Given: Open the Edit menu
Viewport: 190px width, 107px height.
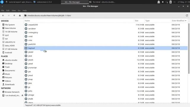Looking at the screenshot, I should (8, 11).
